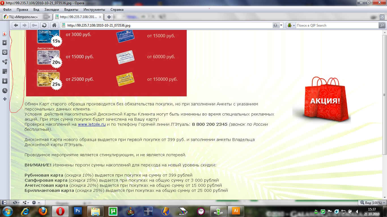Viewport: 387px width, 217px height.
Task: Launch Firefox from the taskbar
Action: point(42,211)
